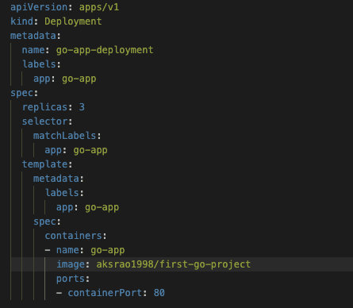
Task: Select the 'Deployment' value
Action: click(73, 21)
